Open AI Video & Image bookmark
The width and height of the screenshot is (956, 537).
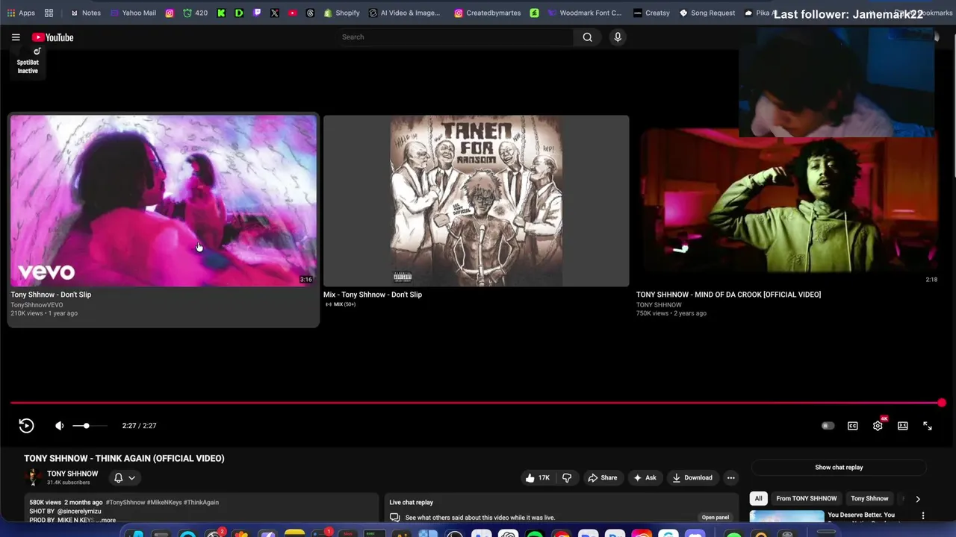pos(405,13)
